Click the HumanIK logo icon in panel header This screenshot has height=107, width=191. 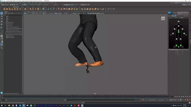[170, 13]
